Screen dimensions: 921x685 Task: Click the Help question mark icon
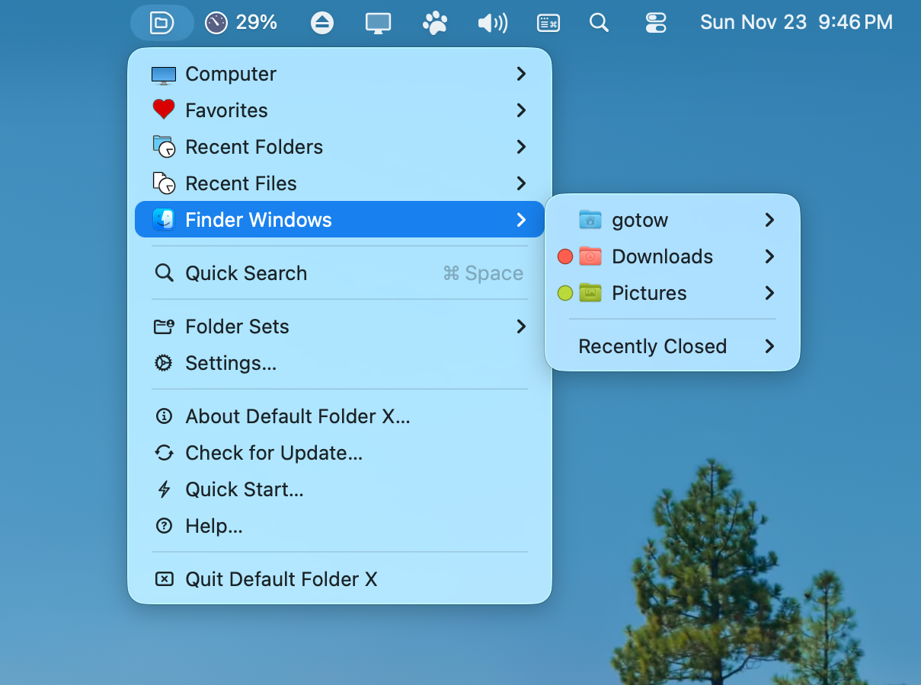pyautogui.click(x=164, y=526)
